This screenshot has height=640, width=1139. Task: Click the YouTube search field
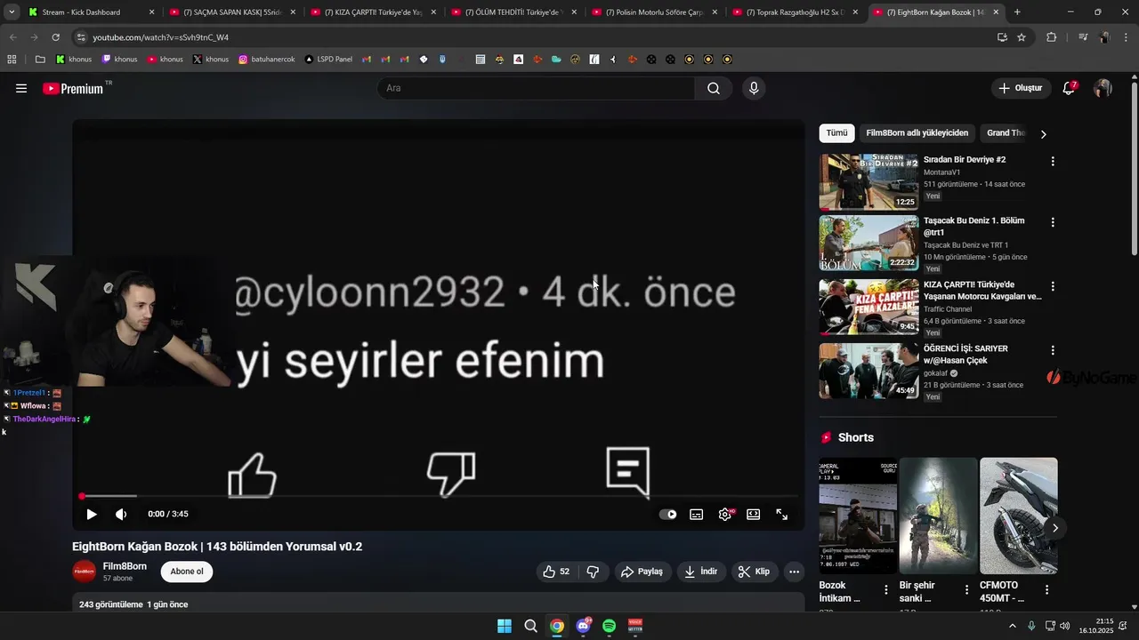click(536, 88)
